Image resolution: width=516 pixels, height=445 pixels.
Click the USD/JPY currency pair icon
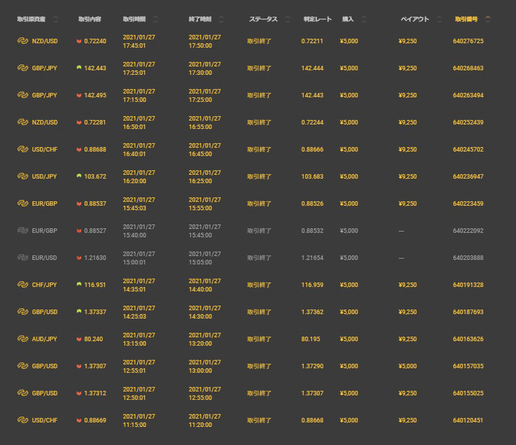point(22,176)
